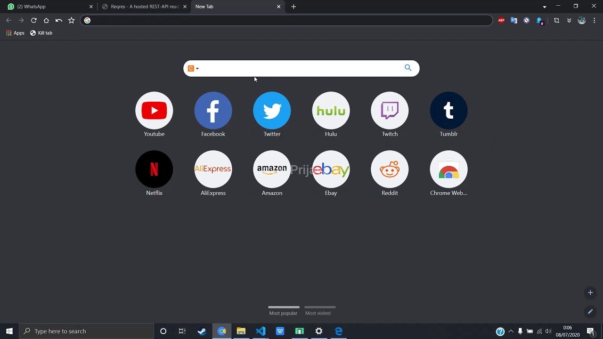Screen dimensions: 603x339
Task: Open the Twitch shortcut tile
Action: click(390, 114)
